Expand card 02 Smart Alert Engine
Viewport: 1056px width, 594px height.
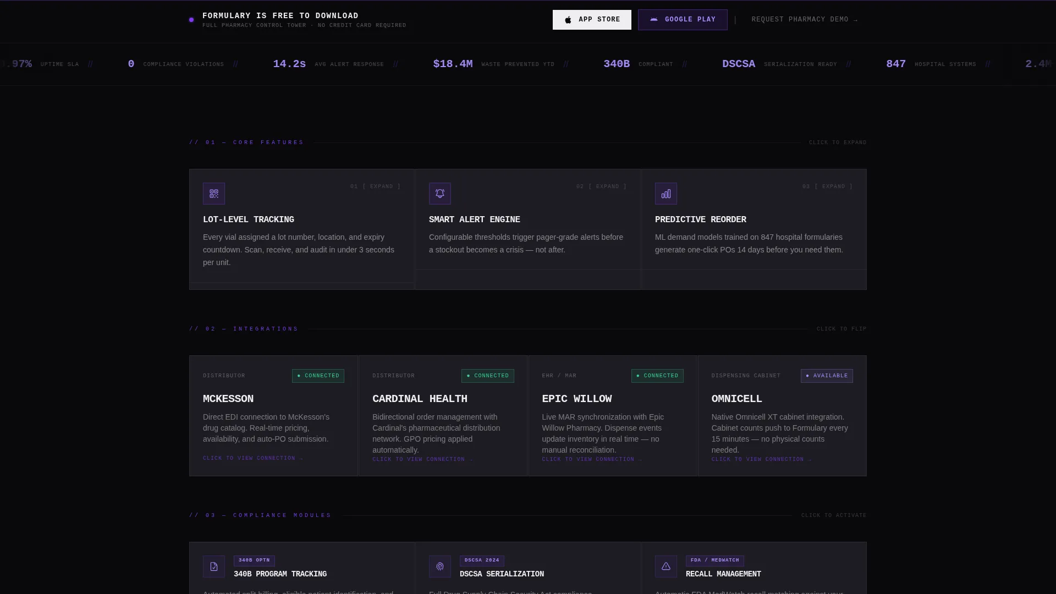click(x=602, y=186)
